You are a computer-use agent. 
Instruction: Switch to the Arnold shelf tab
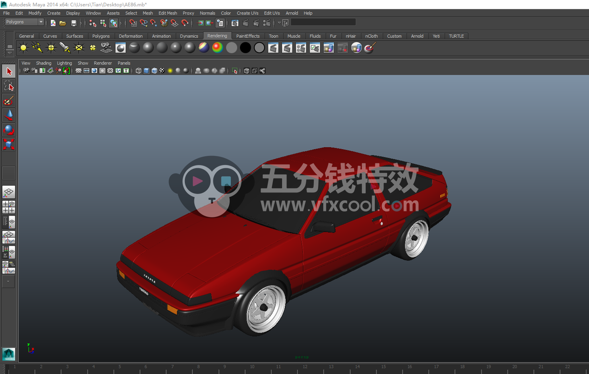(x=417, y=36)
